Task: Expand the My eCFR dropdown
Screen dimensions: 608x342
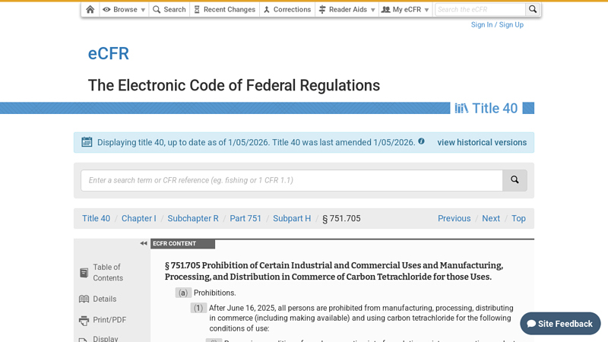Action: (x=406, y=9)
